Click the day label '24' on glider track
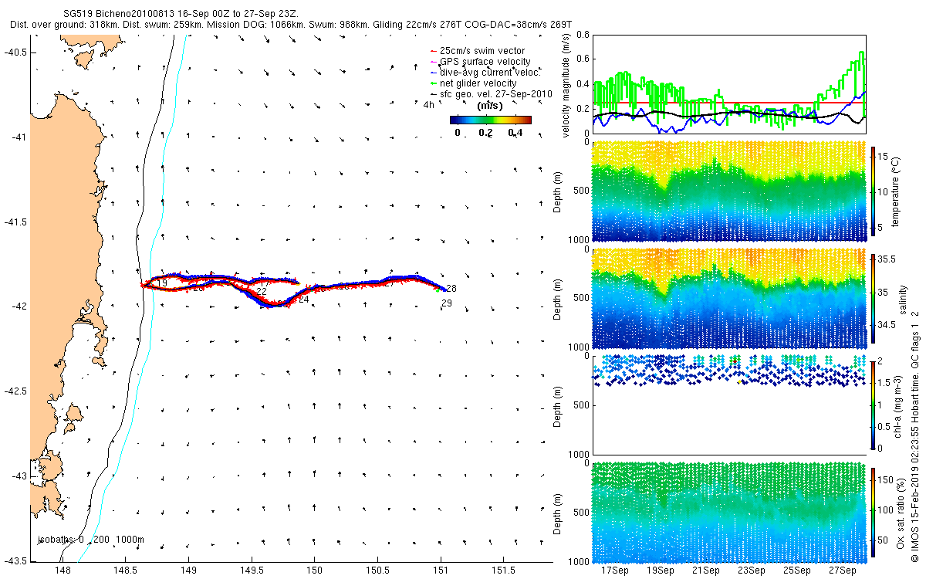 (x=303, y=299)
